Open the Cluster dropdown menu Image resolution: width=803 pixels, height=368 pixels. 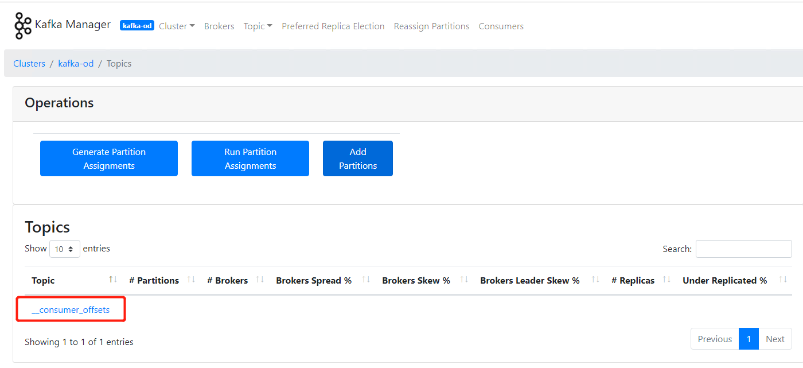click(x=177, y=26)
